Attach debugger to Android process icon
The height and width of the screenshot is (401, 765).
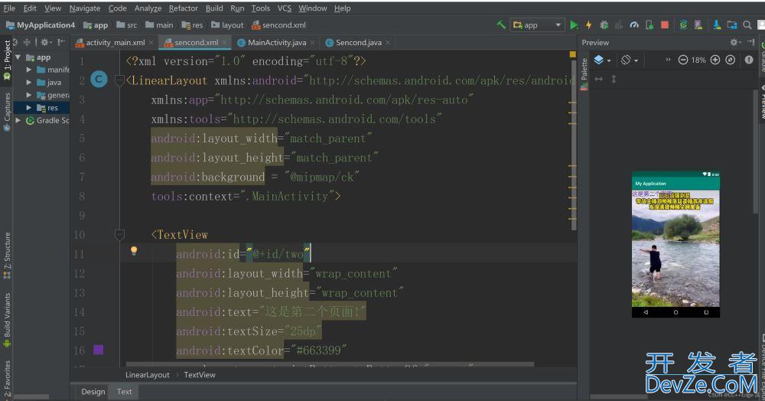click(649, 25)
